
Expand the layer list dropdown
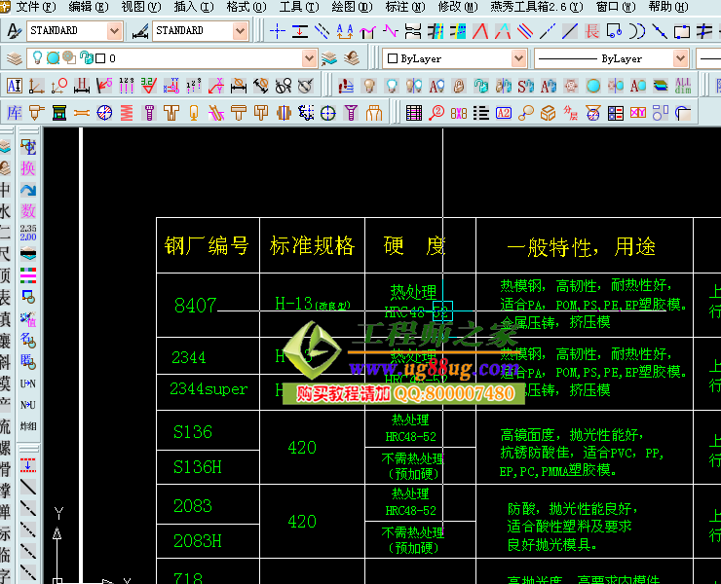tap(310, 58)
